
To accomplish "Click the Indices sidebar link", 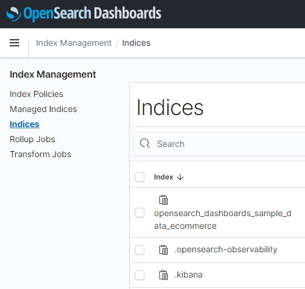I will [25, 124].
